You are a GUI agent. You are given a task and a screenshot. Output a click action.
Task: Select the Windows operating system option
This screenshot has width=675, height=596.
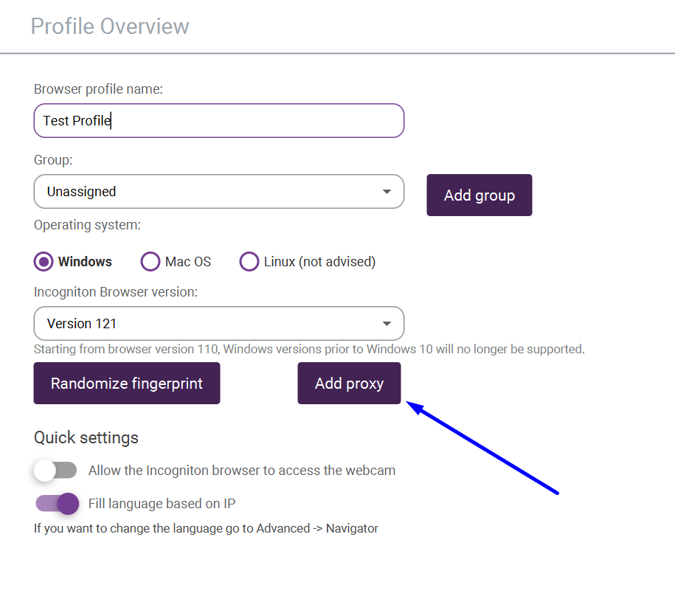[44, 262]
